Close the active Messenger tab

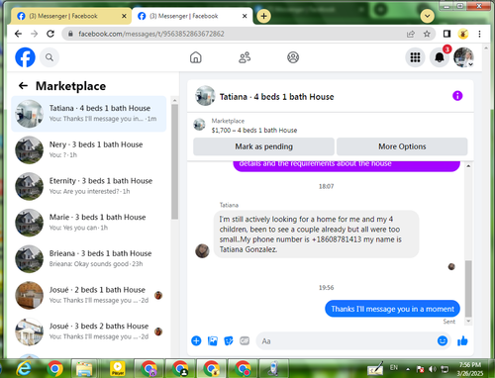[x=245, y=16]
